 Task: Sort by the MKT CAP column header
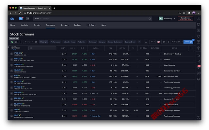[x=122, y=48]
